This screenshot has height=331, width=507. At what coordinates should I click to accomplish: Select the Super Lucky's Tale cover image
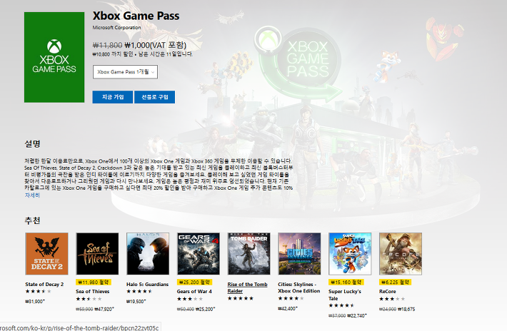tap(350, 254)
